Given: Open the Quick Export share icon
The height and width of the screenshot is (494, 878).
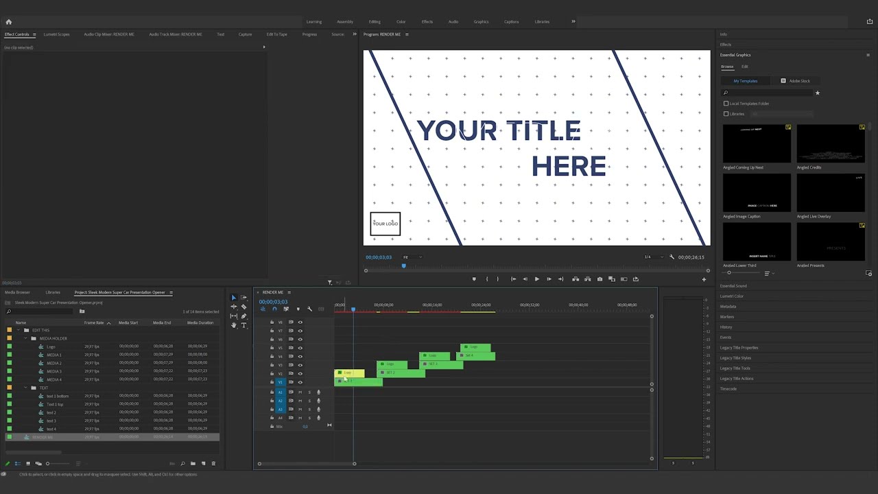Looking at the screenshot, I should [870, 21].
